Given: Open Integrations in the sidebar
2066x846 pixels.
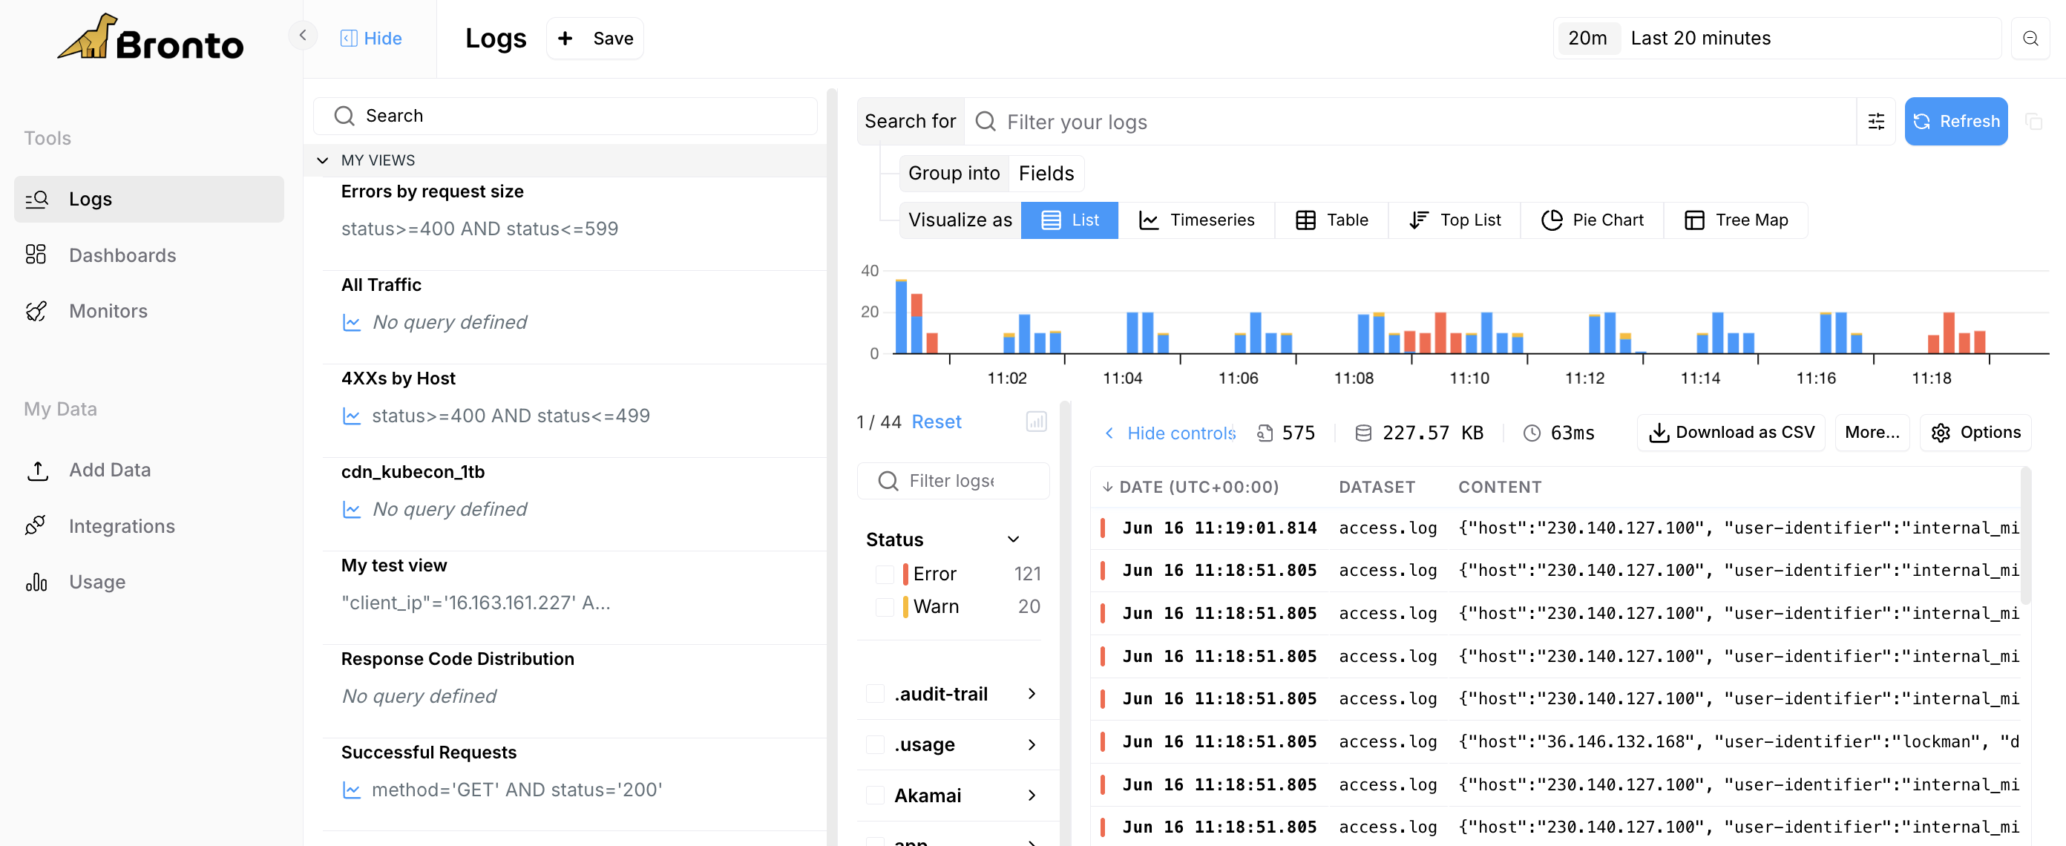Looking at the screenshot, I should pos(121,526).
